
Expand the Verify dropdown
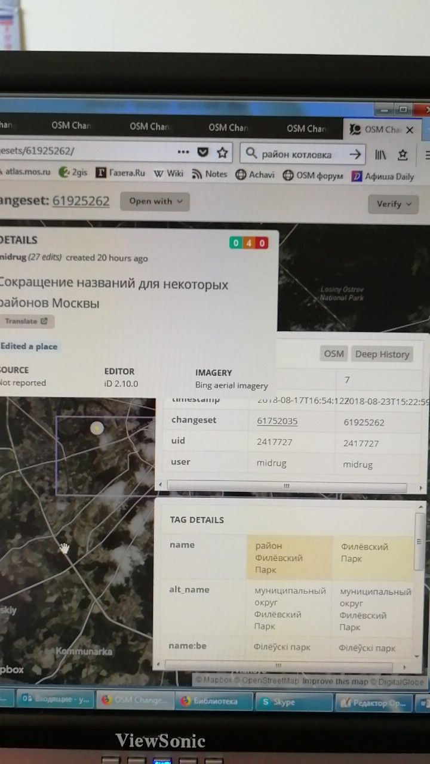click(394, 204)
